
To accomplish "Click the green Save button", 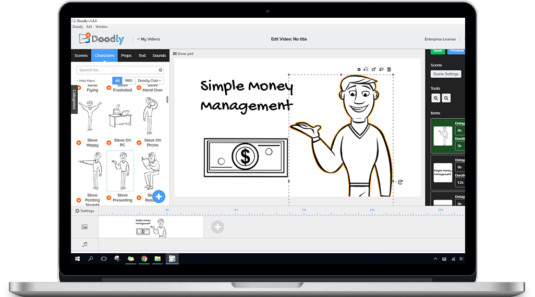I will (438, 51).
